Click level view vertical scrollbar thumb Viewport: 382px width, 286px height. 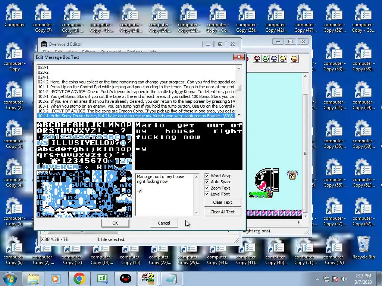[x=305, y=153]
